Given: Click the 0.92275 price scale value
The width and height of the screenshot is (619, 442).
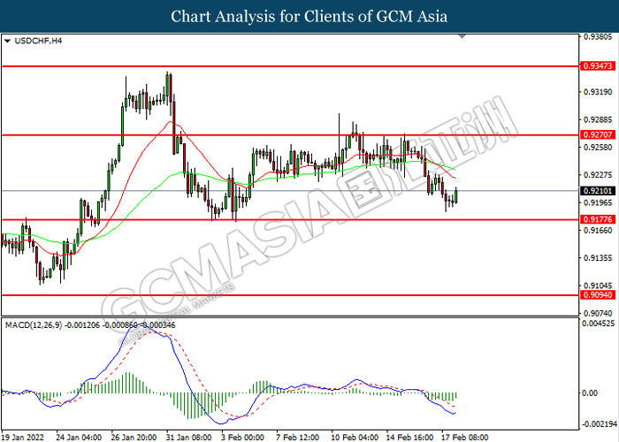Looking at the screenshot, I should [x=598, y=175].
